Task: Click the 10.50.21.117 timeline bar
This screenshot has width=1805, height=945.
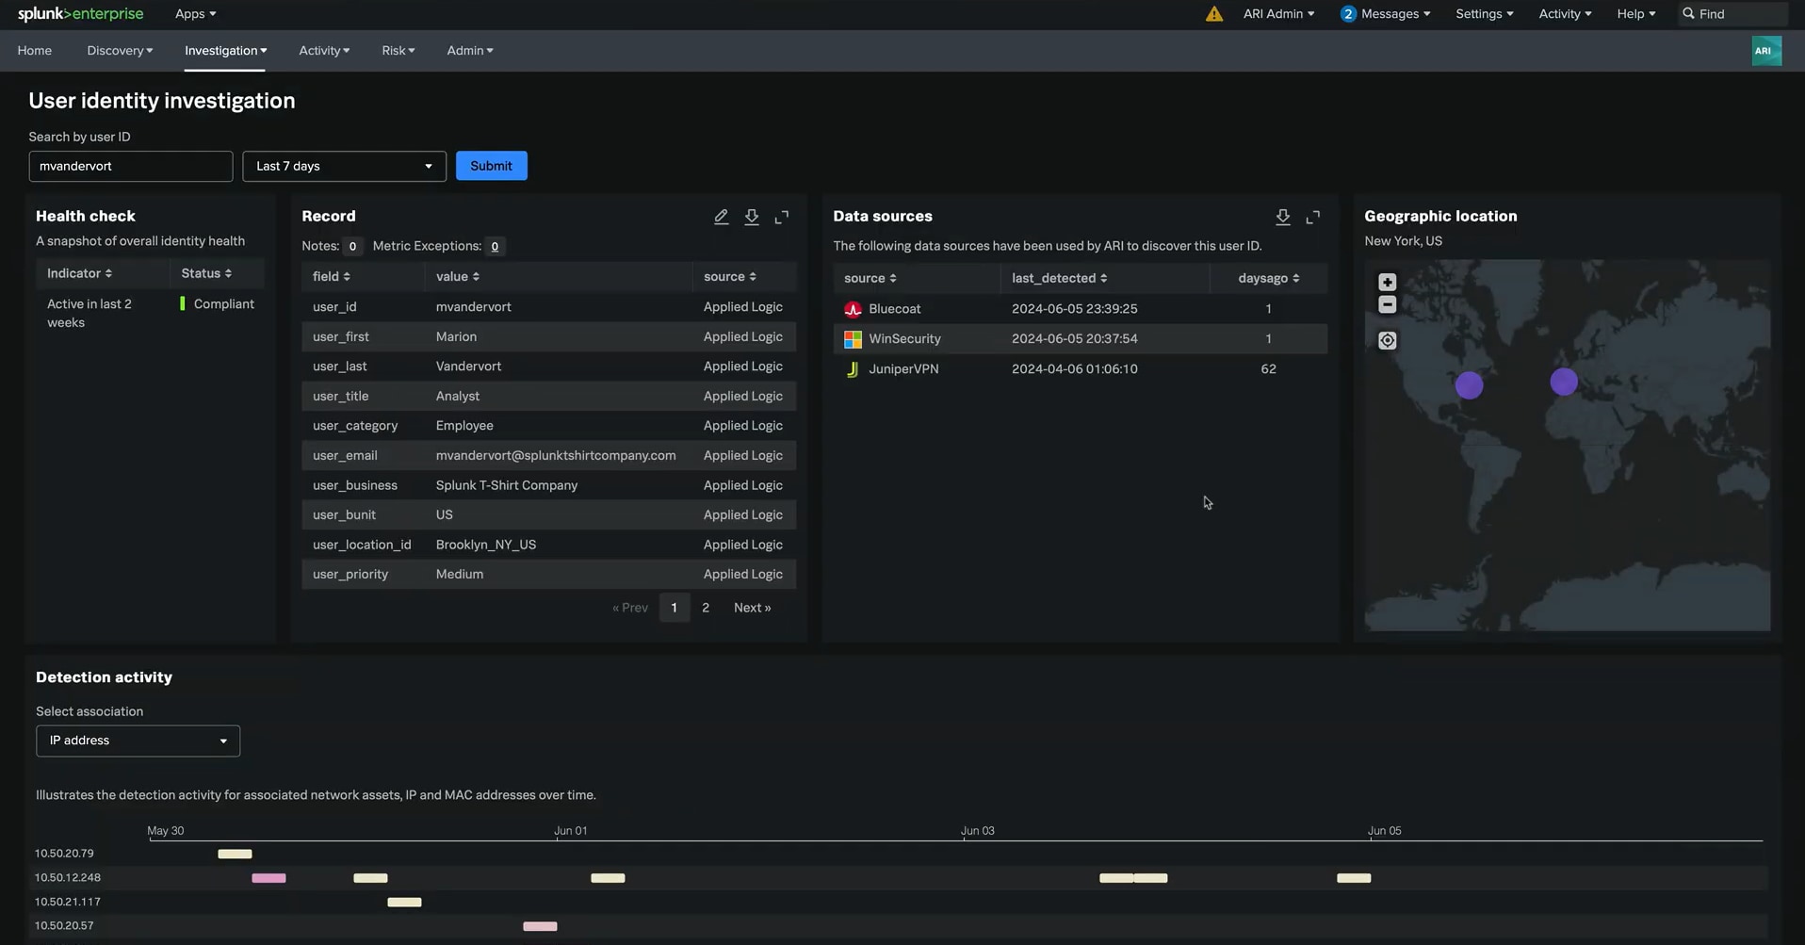Action: [404, 903]
